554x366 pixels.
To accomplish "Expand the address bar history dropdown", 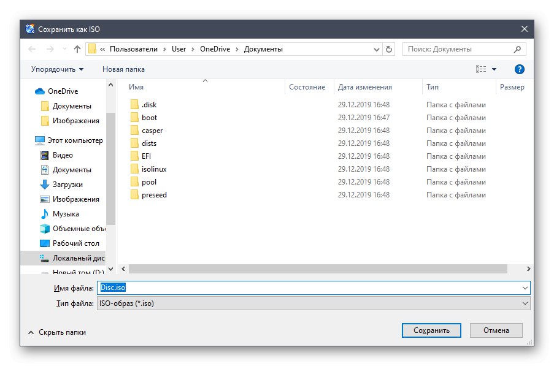I will click(x=377, y=50).
